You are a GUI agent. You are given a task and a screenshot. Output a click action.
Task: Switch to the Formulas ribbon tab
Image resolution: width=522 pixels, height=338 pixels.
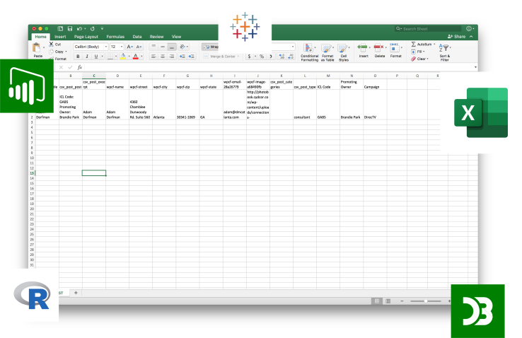(x=115, y=36)
